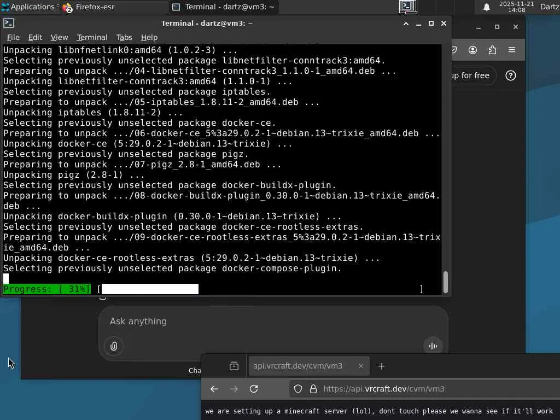Viewport: 560px width, 420px height.
Task: Click the https://api.vrcraft.dev/cvm/vm3 address bar
Action: coord(425,389)
